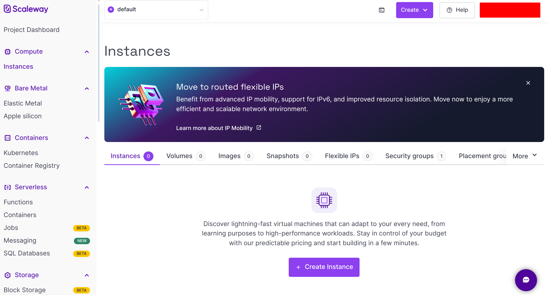
Task: Collapse the Containers section chevron
Action: (87, 138)
